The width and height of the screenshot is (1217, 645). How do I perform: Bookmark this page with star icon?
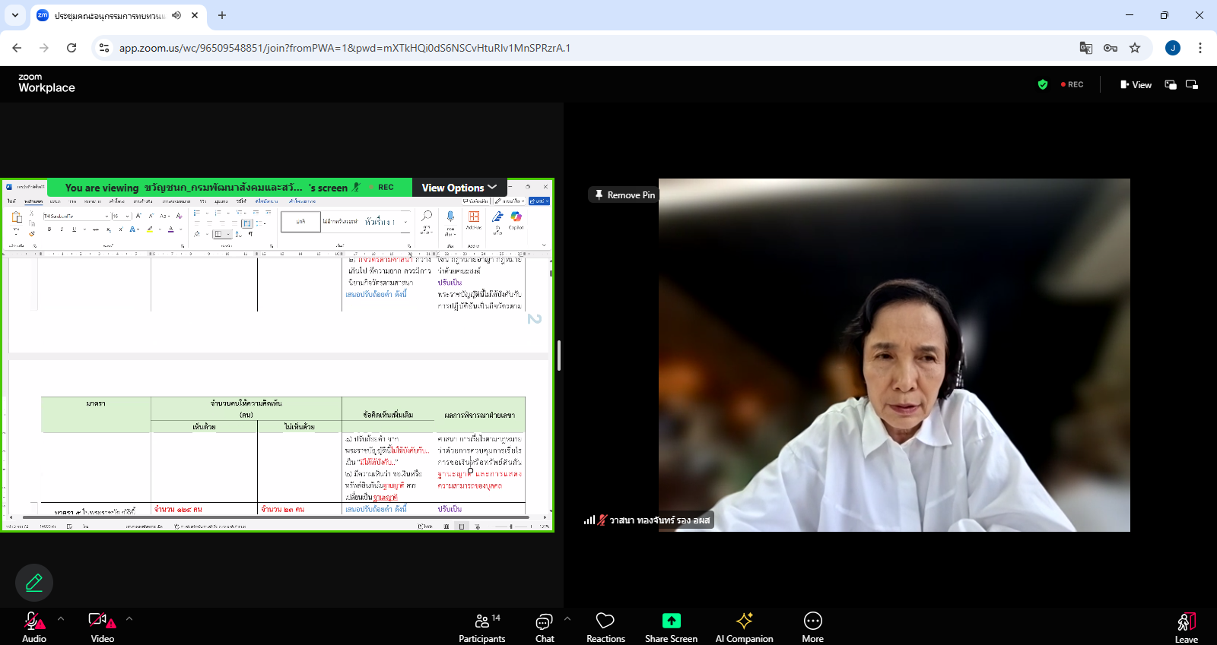pyautogui.click(x=1135, y=48)
